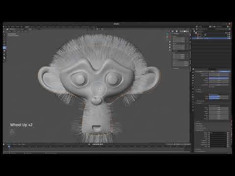The width and height of the screenshot is (235, 176).
Task: Open the Render menu
Action: click(x=13, y=26)
